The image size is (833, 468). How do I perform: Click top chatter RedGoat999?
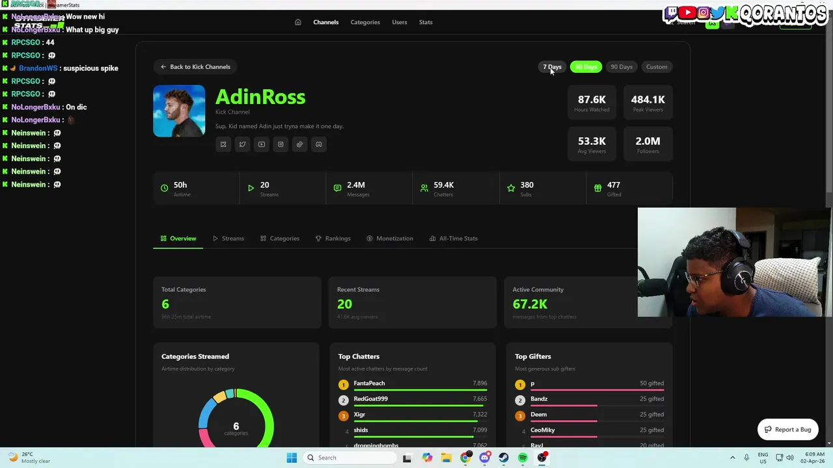point(370,399)
